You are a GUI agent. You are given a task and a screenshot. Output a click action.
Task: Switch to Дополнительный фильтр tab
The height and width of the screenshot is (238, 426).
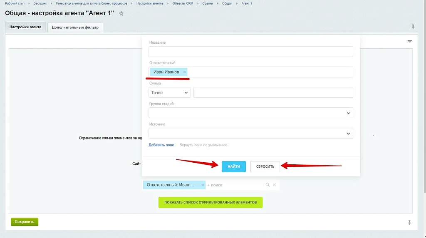tap(75, 27)
